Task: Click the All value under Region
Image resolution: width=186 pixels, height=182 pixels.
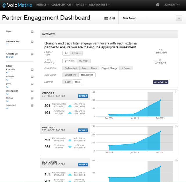Action: click(7, 101)
